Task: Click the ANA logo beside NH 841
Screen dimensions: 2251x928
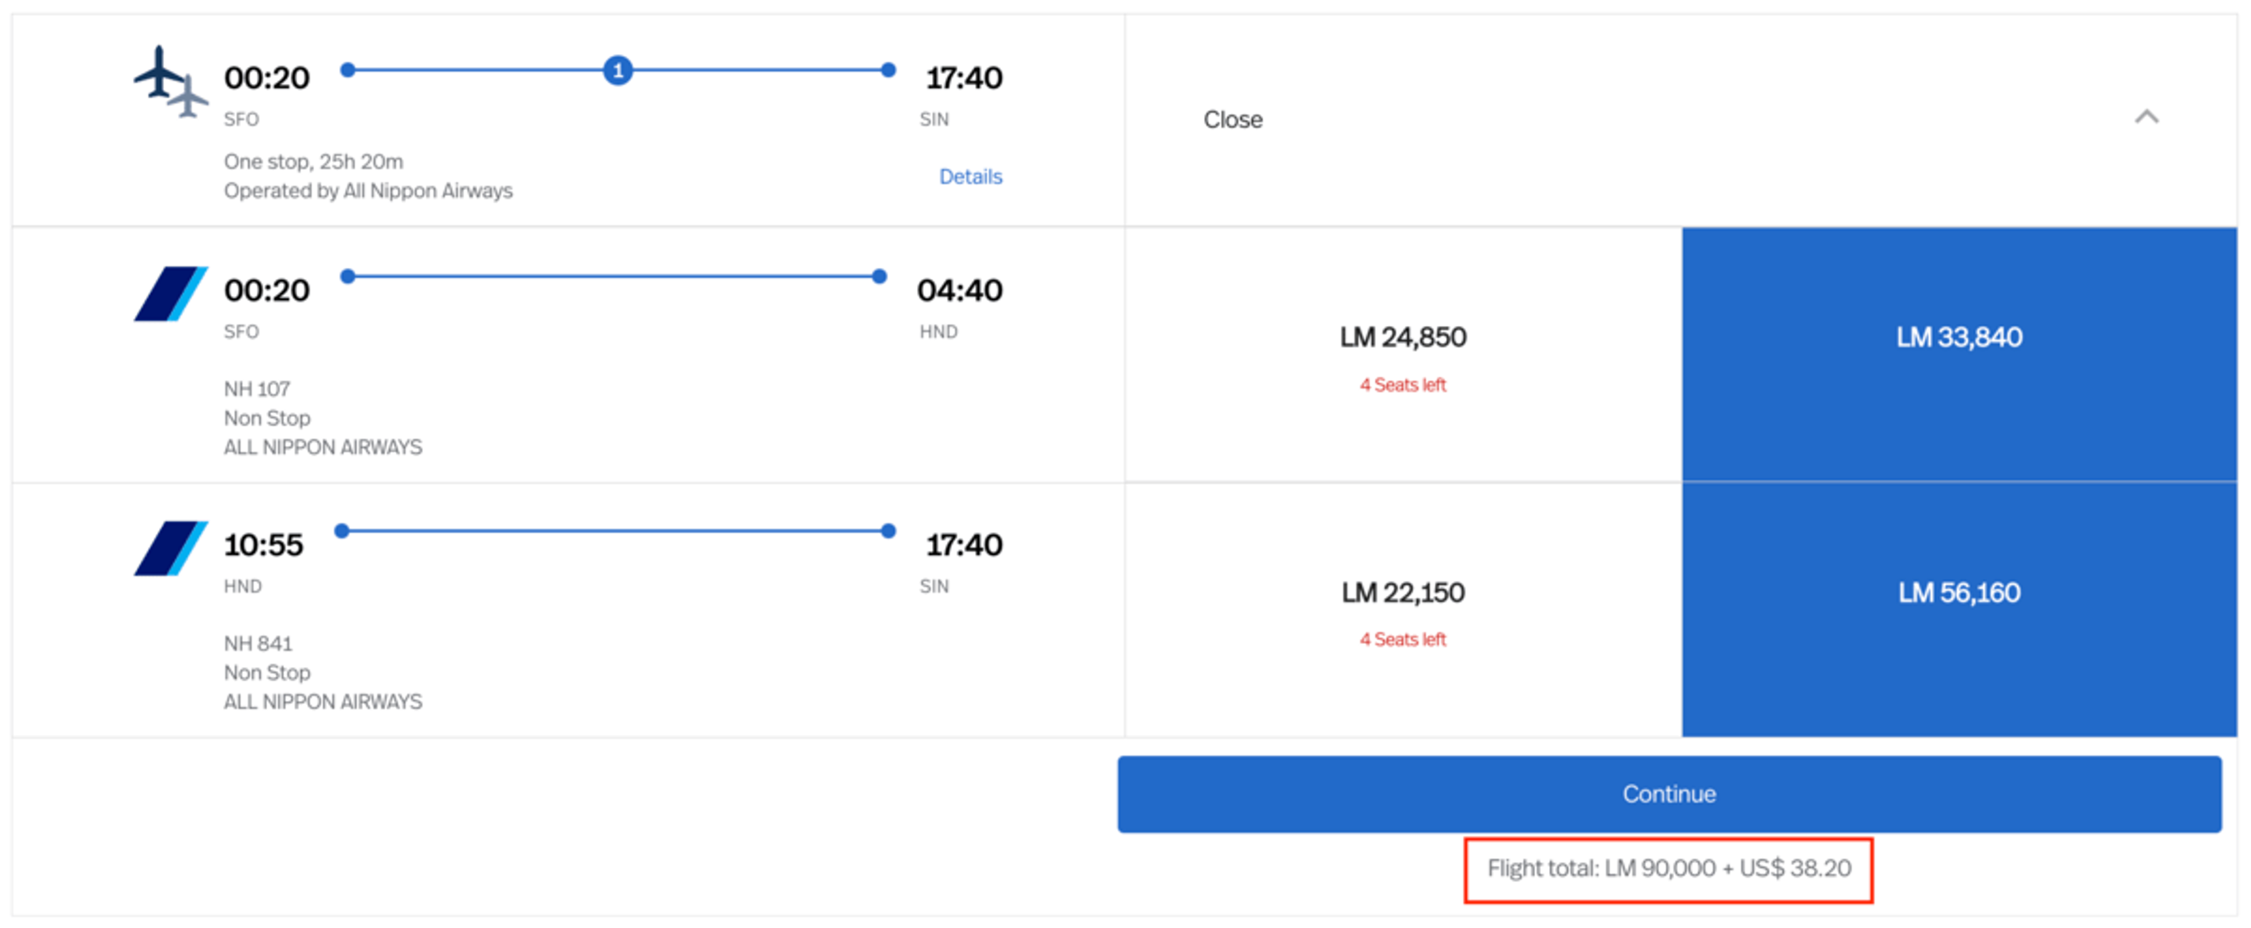Action: [171, 548]
